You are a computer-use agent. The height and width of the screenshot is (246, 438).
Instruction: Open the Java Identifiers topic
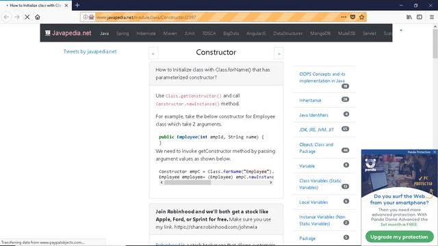[x=313, y=115]
